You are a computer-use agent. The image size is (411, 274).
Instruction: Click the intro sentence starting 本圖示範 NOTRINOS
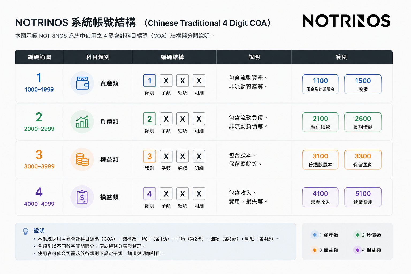tap(115, 36)
